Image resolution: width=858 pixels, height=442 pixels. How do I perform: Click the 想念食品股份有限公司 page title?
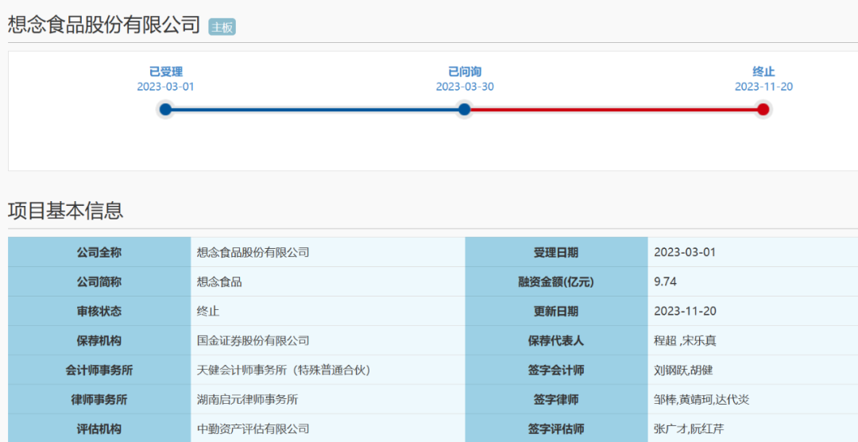coord(104,25)
